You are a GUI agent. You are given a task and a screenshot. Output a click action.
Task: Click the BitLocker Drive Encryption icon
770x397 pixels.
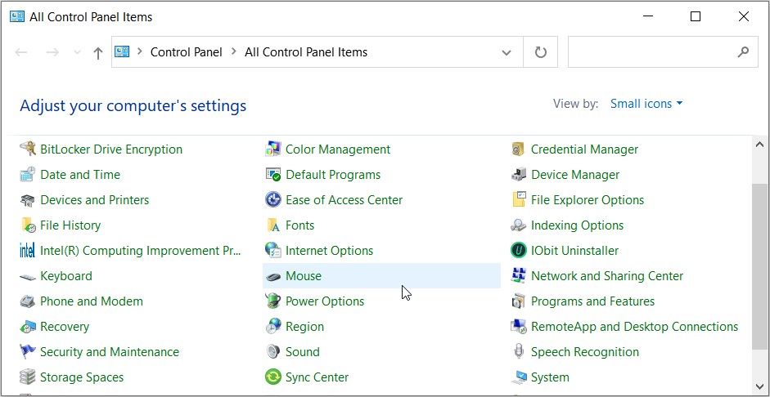coord(28,149)
